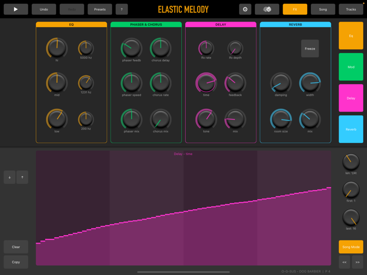Click the EQ hi gain knob

(x=57, y=48)
